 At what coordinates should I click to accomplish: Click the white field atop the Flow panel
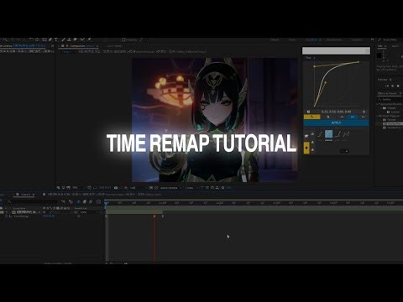point(336,50)
